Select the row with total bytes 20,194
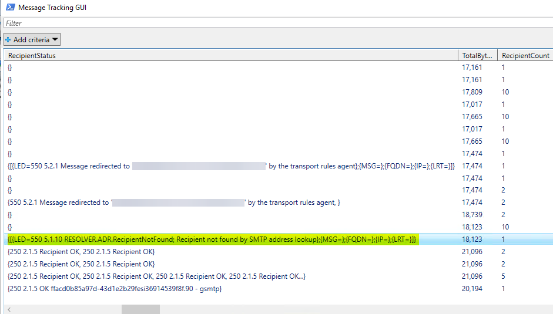This screenshot has width=553, height=314. click(x=472, y=289)
